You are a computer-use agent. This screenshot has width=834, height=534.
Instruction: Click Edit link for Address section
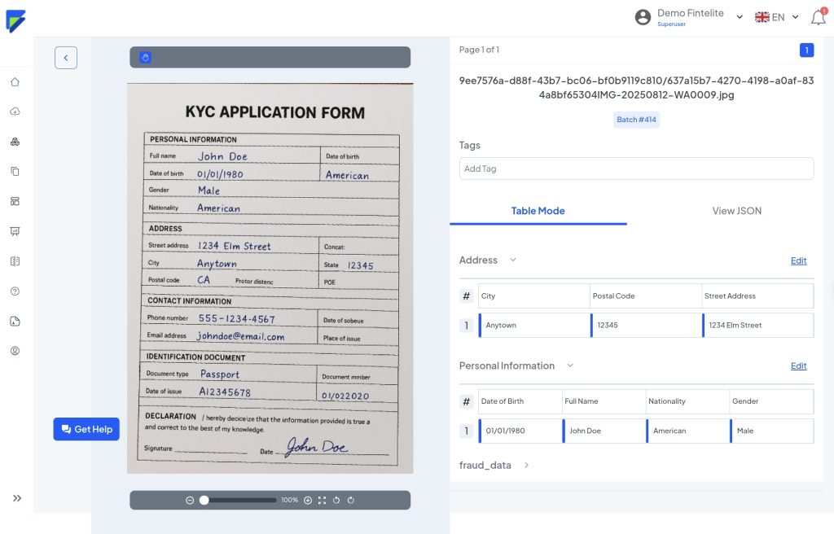[x=798, y=260]
